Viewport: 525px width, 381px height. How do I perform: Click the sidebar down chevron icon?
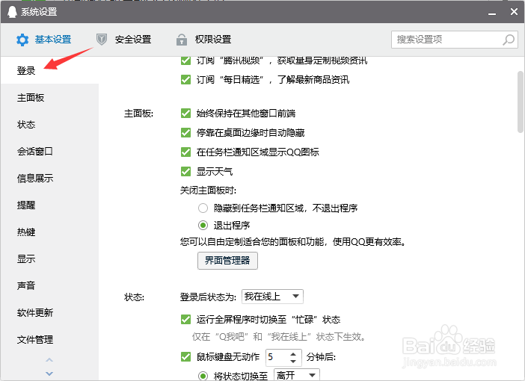tap(49, 374)
